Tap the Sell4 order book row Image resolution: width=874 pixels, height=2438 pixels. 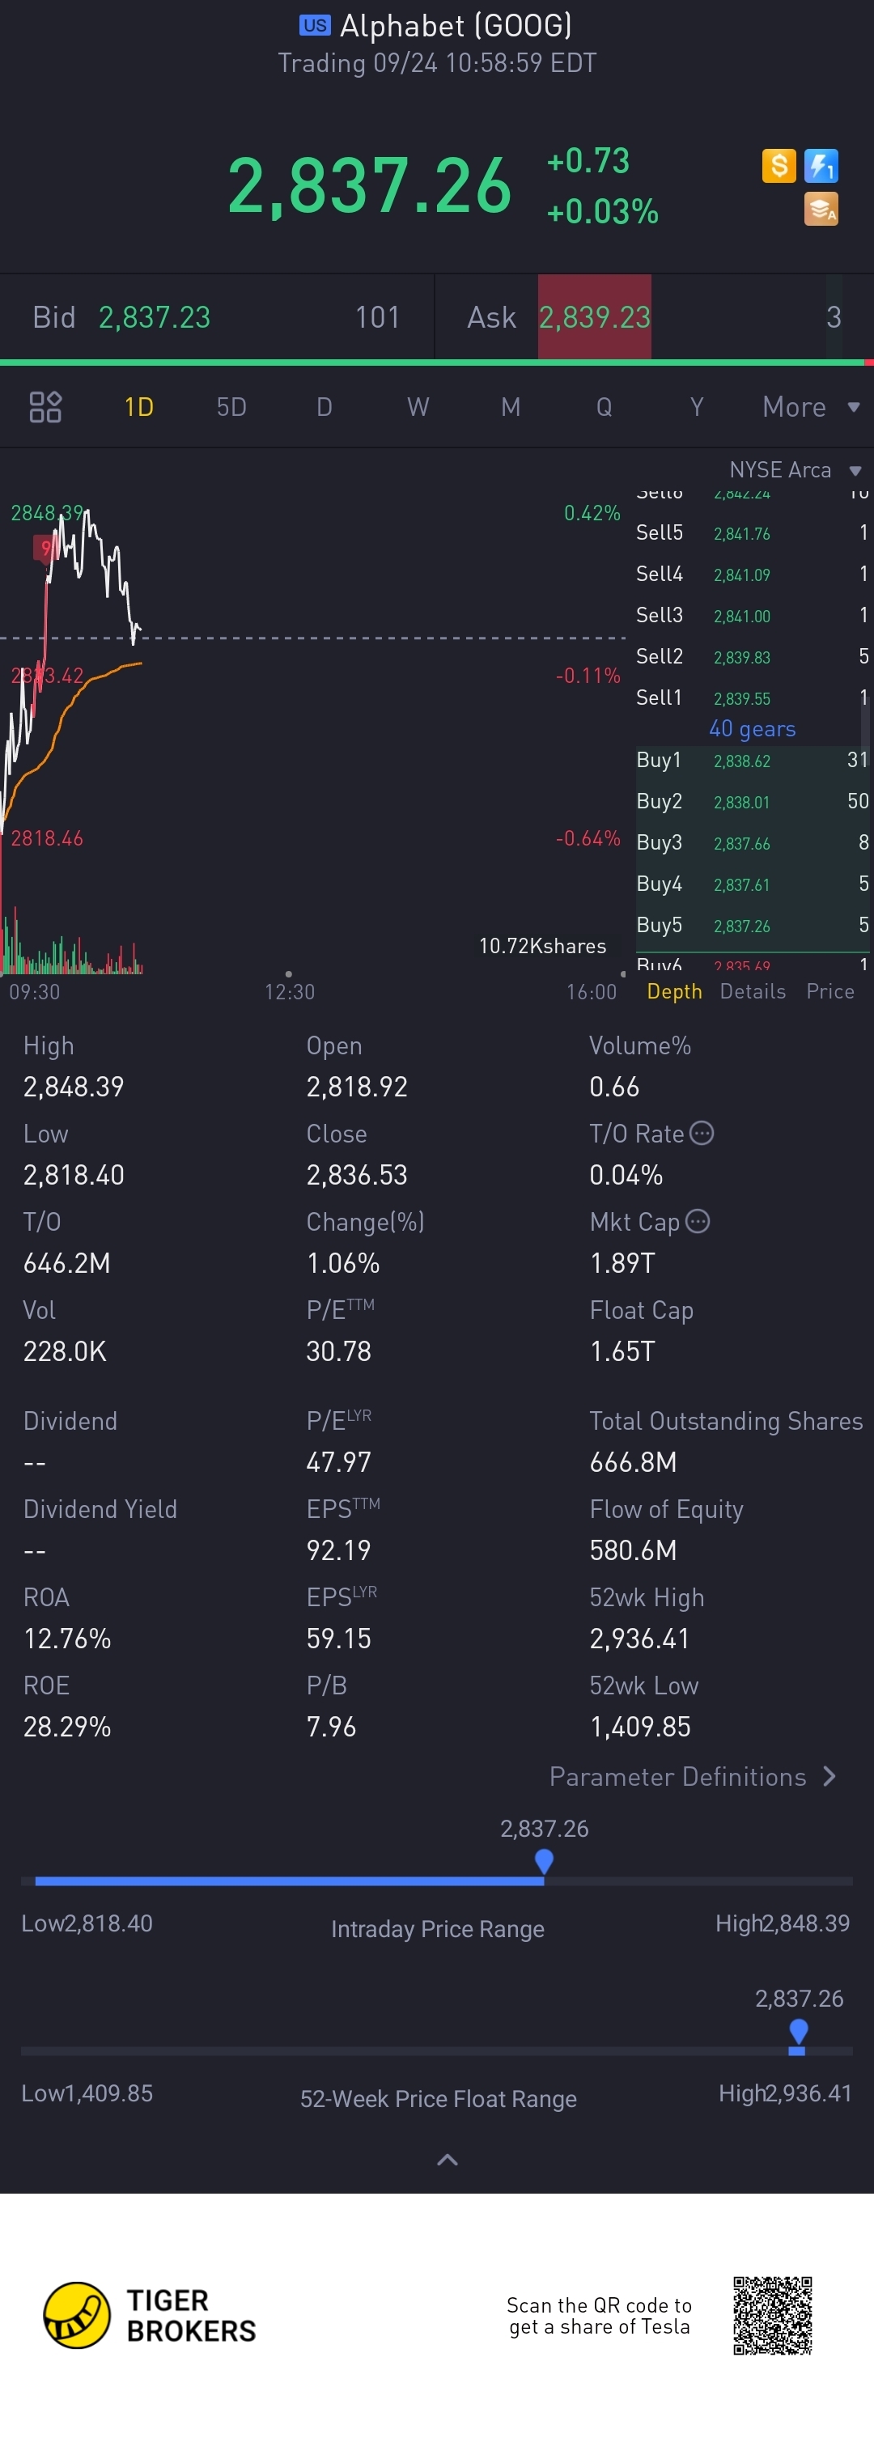coord(753,574)
